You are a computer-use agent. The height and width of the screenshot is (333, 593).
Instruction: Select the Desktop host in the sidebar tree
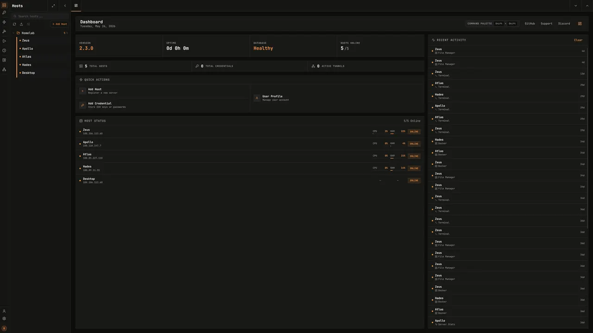[43, 73]
